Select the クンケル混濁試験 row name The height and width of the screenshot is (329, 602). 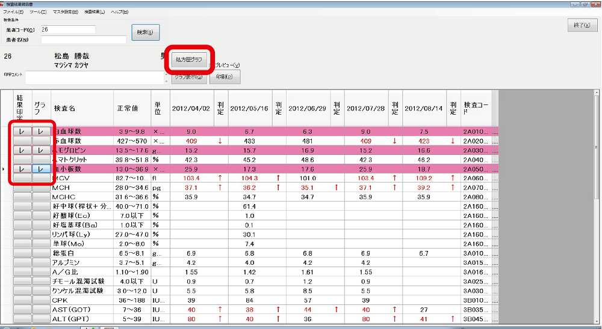pos(82,291)
